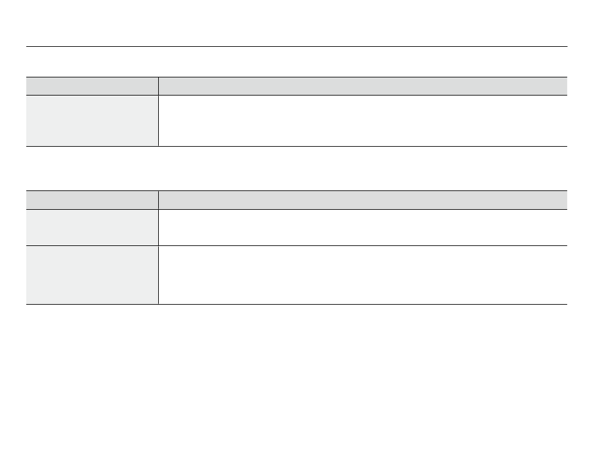Click the horizontal rule at the page top
This screenshot has width=594, height=472.
point(296,47)
